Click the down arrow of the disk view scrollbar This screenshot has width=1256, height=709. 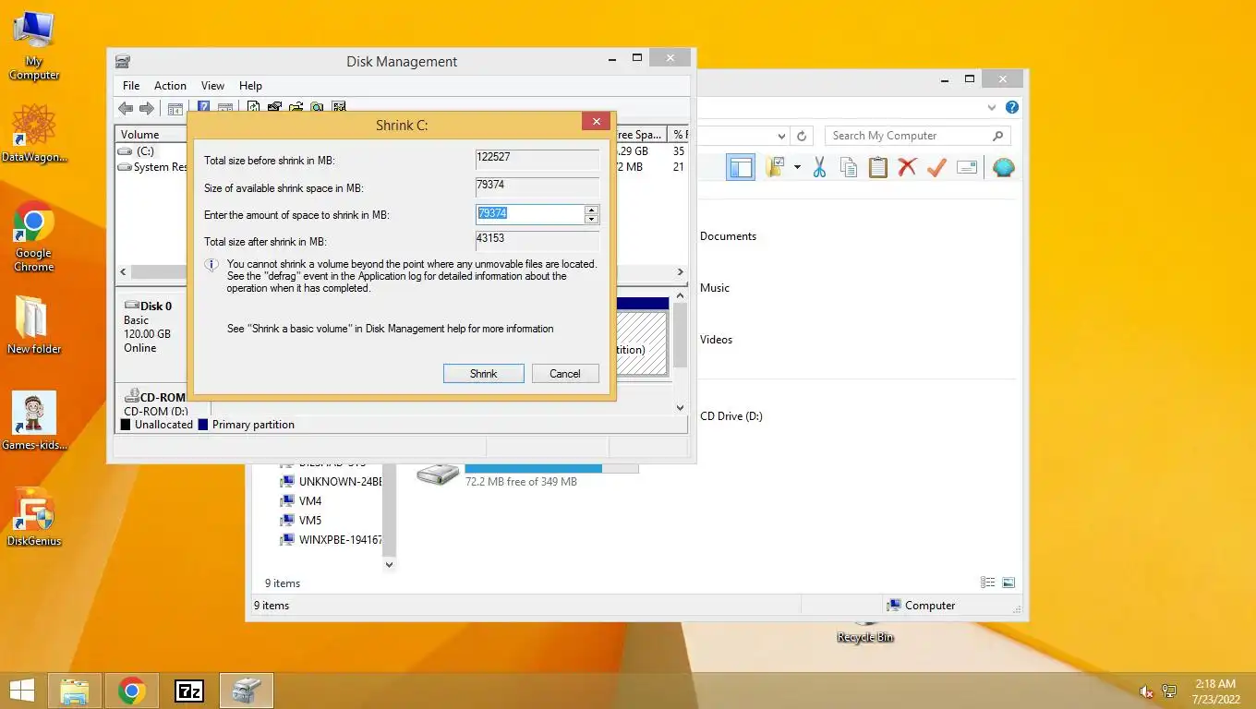(681, 407)
